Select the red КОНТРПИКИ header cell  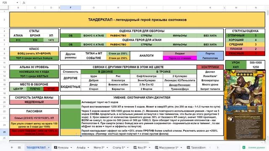[x=210, y=67]
